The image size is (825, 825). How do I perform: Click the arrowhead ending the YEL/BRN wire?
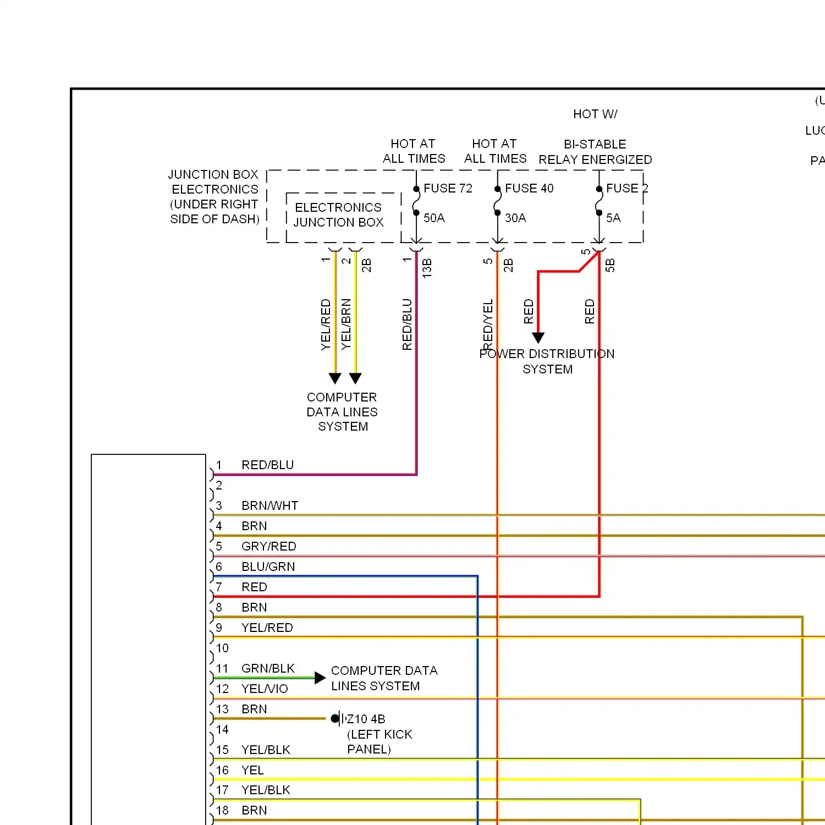coord(355,378)
